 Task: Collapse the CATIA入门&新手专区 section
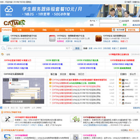(138, 112)
